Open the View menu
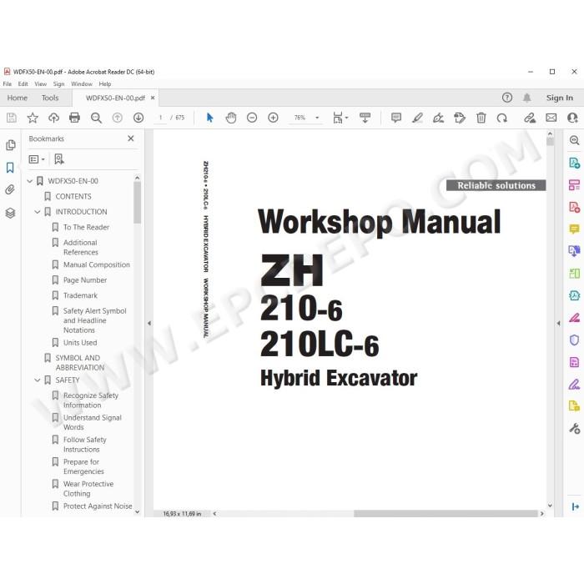Viewport: 584px width, 584px height. (41, 84)
